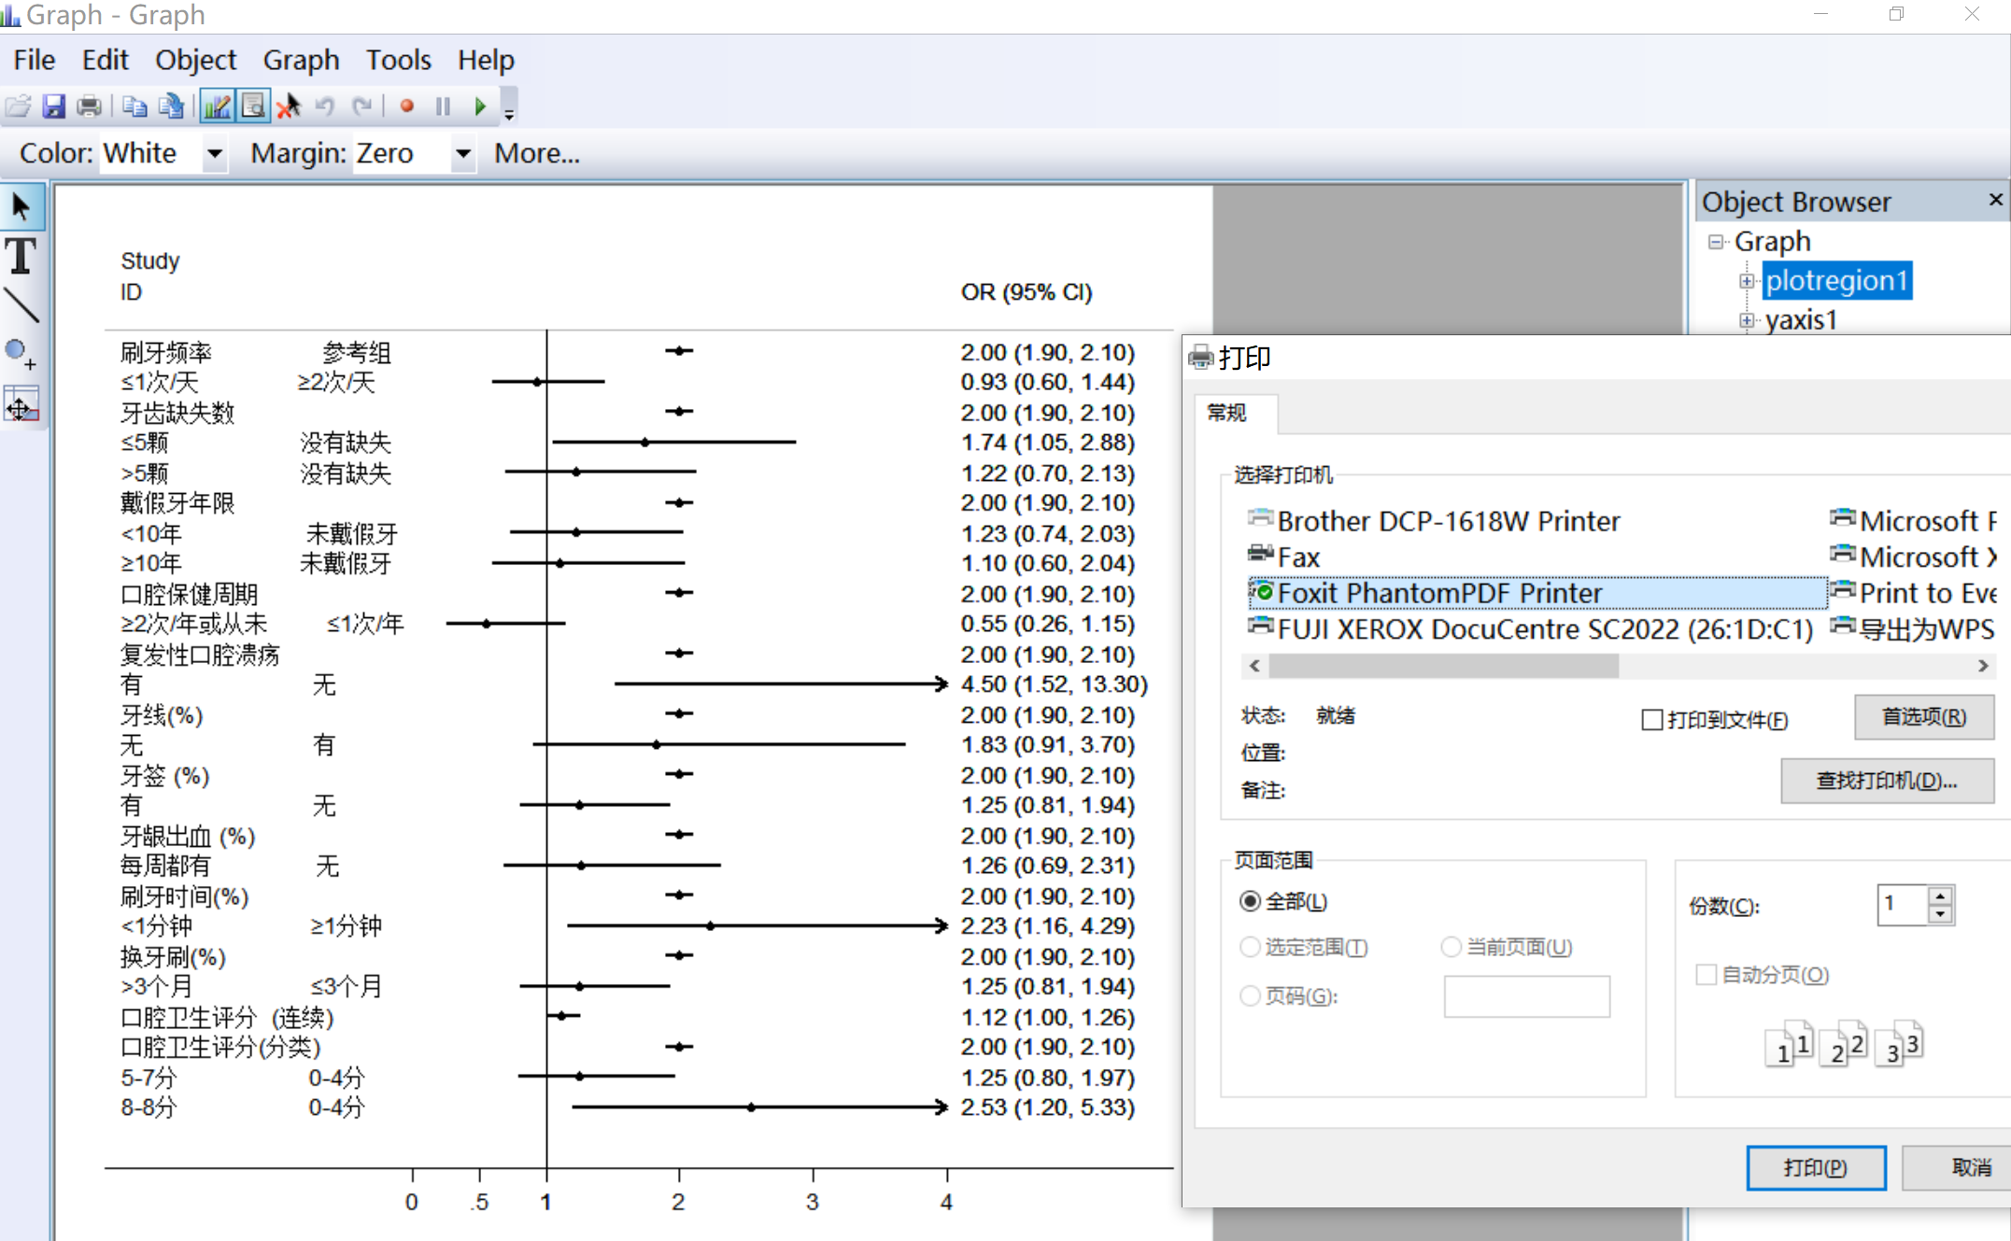Select the 导出为WPS printer entry
Image resolution: width=2011 pixels, height=1241 pixels.
point(1913,629)
